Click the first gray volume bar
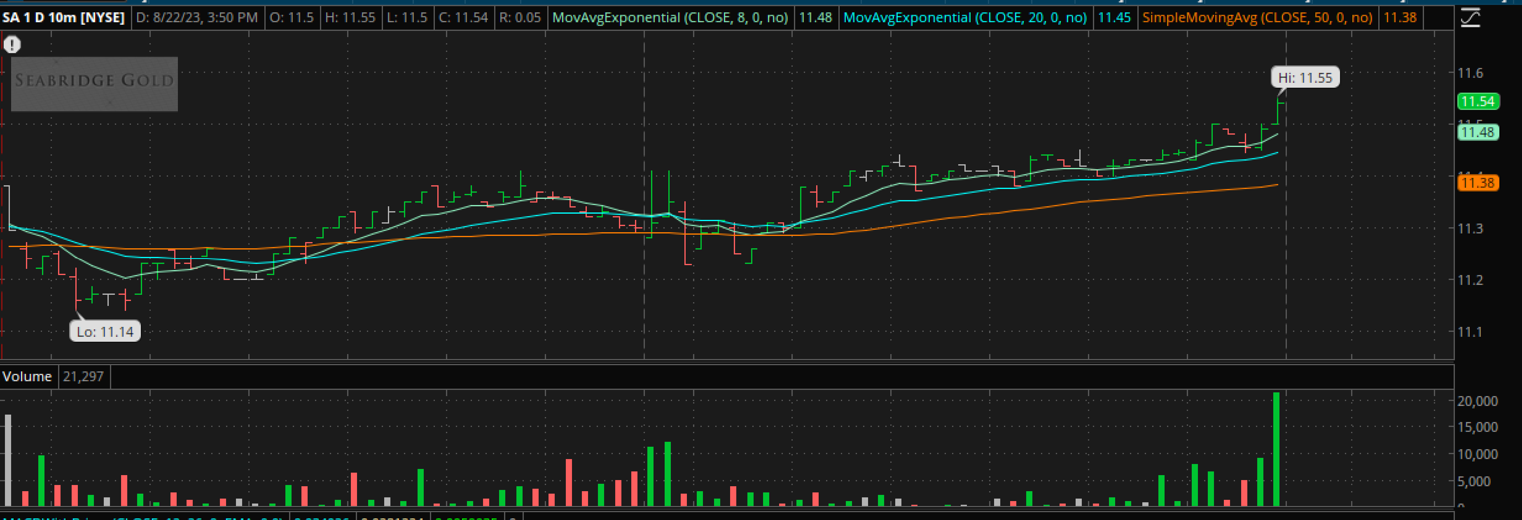 (x=8, y=461)
